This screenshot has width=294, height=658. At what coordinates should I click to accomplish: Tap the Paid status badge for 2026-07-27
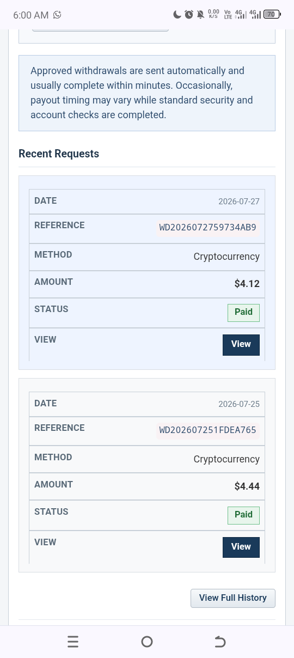(243, 313)
